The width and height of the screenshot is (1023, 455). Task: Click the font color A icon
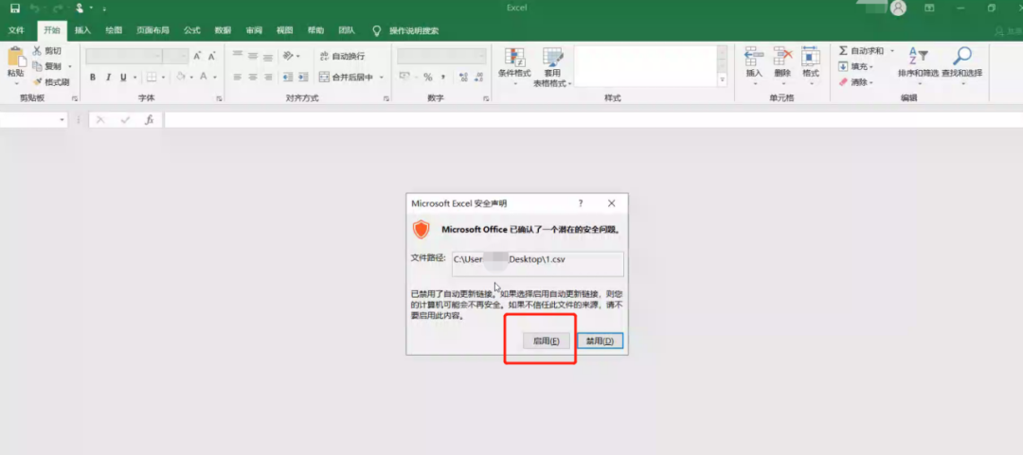[204, 77]
